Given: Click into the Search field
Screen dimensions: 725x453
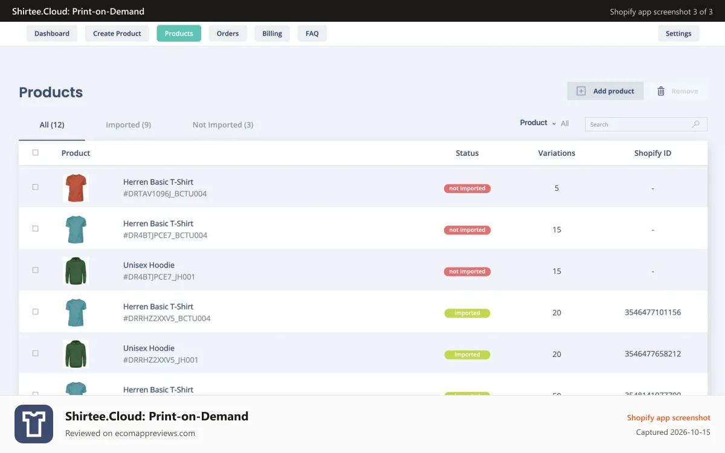Looking at the screenshot, I should pos(646,124).
